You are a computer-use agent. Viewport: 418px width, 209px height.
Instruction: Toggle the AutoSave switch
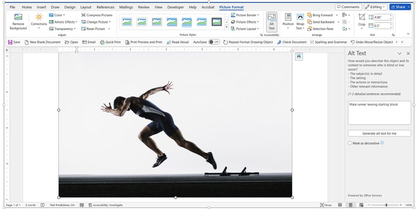[214, 42]
